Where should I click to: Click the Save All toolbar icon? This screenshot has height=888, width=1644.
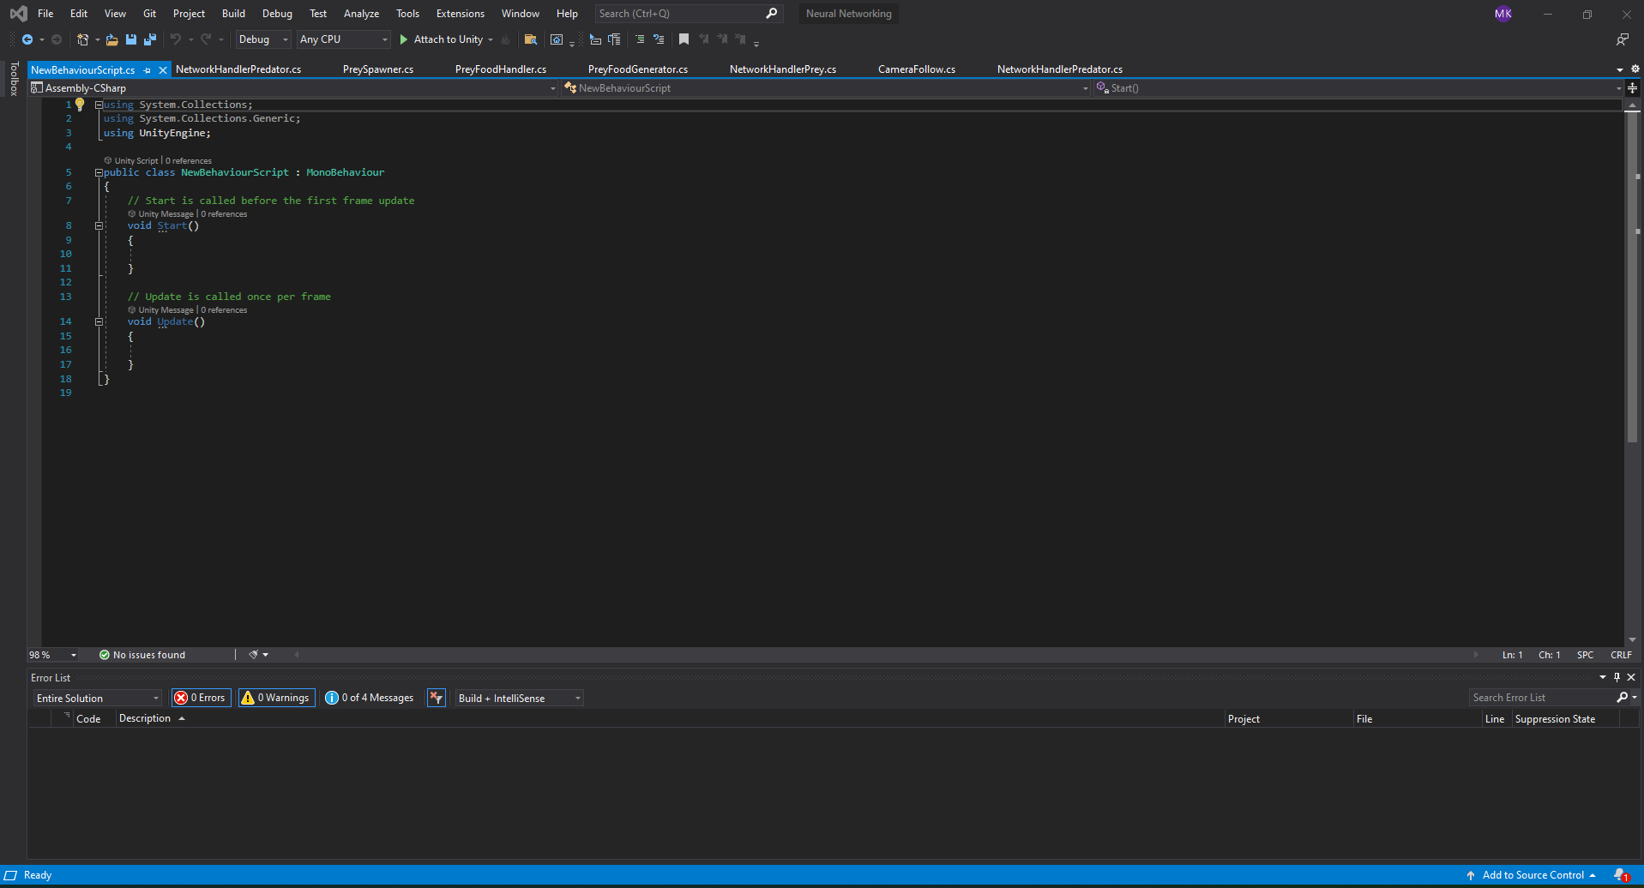pos(150,39)
